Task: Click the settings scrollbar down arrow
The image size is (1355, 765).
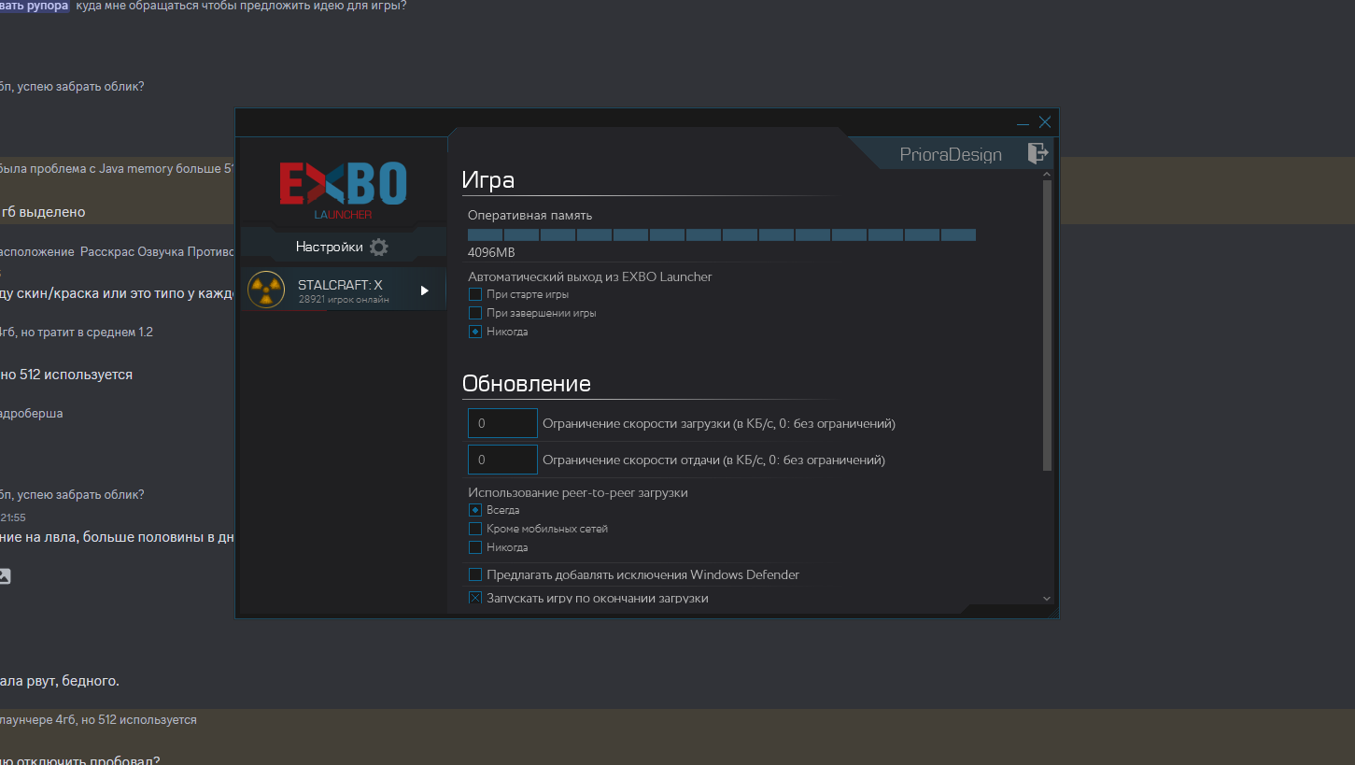Action: pos(1047,599)
